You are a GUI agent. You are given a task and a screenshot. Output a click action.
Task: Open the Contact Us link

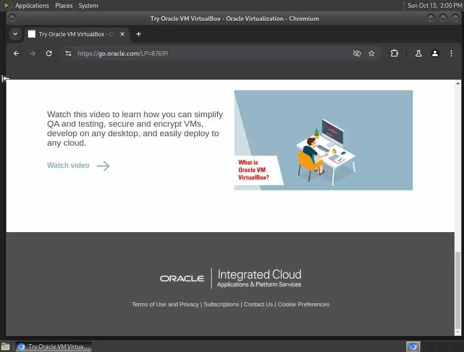pyautogui.click(x=258, y=304)
